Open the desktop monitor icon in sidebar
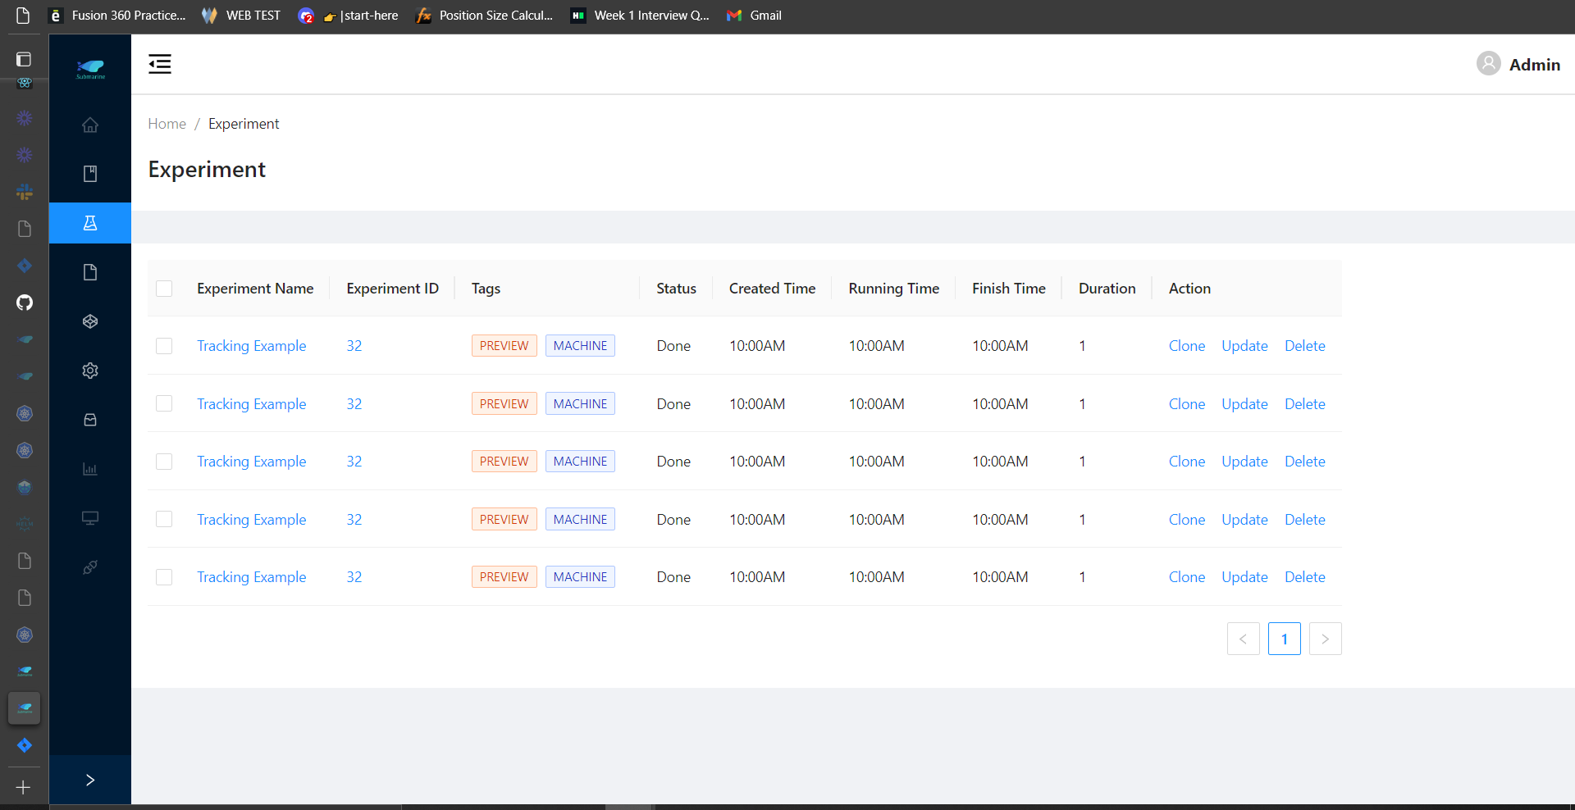 tap(90, 518)
